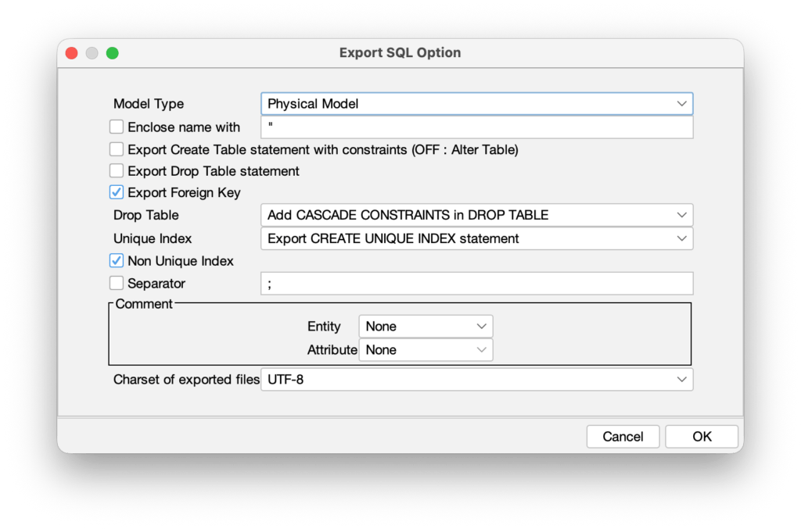Click the Entity label
This screenshot has width=801, height=529.
(324, 326)
